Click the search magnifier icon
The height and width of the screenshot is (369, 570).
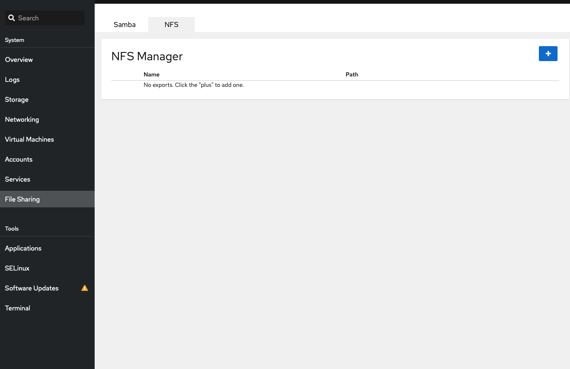click(12, 18)
